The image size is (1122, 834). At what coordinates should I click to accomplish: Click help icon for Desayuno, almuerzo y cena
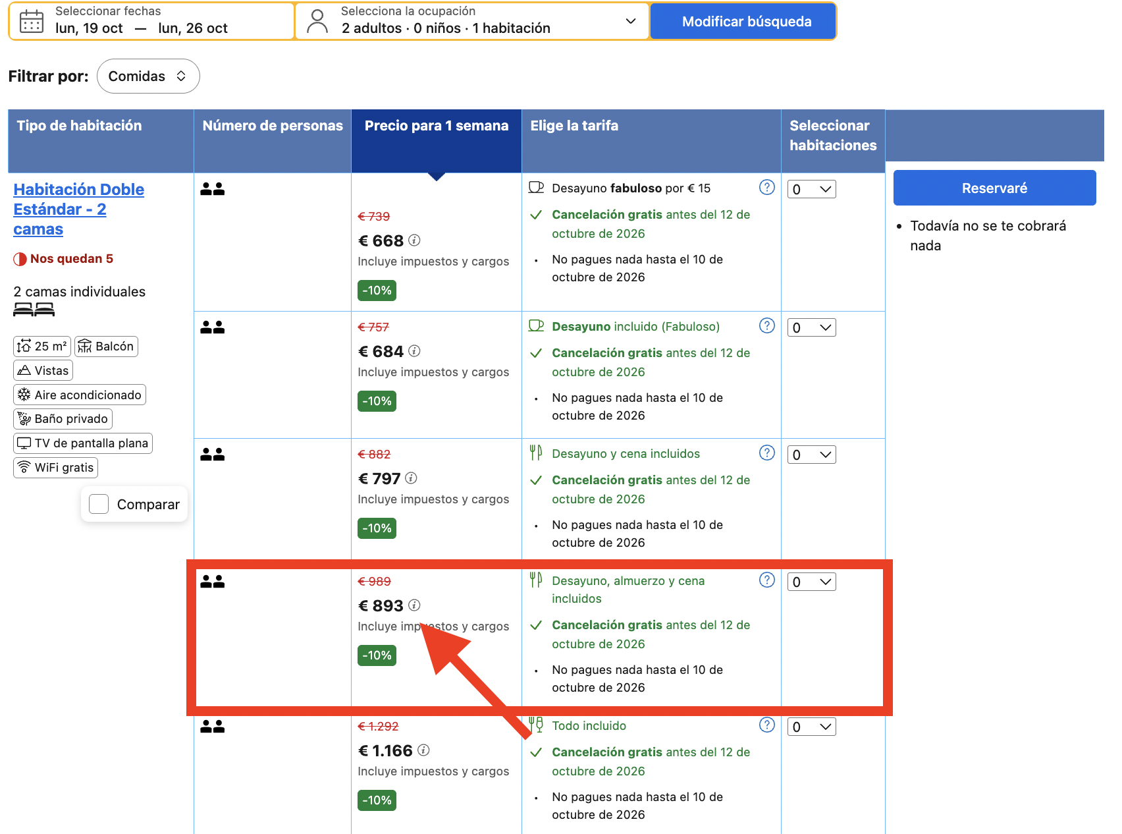coord(767,580)
